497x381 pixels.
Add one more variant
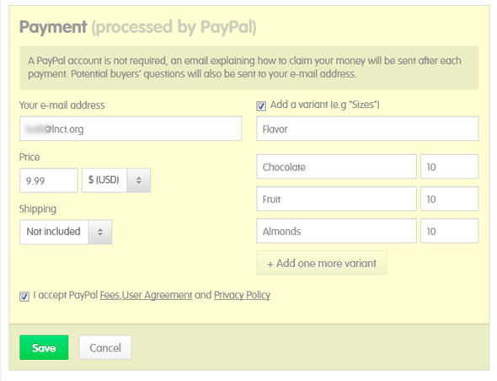click(x=322, y=263)
